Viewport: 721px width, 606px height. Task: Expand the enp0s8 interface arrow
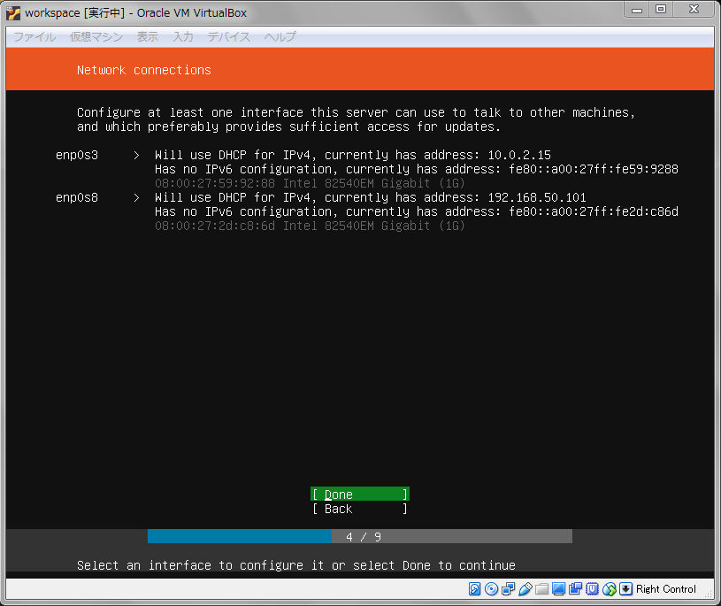pyautogui.click(x=136, y=197)
